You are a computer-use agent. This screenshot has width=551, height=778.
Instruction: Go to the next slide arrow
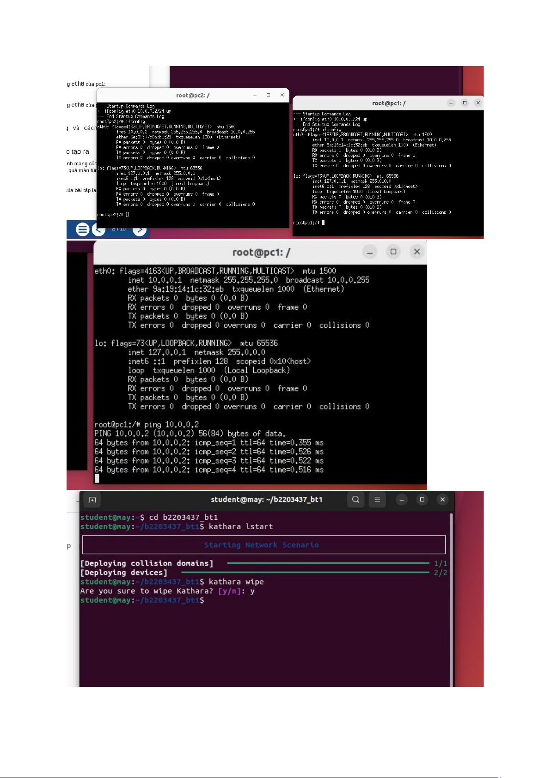(139, 230)
